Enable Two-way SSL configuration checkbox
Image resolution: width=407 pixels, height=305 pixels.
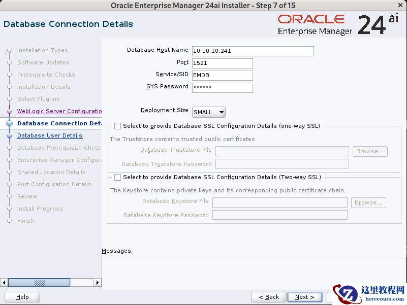pos(117,178)
